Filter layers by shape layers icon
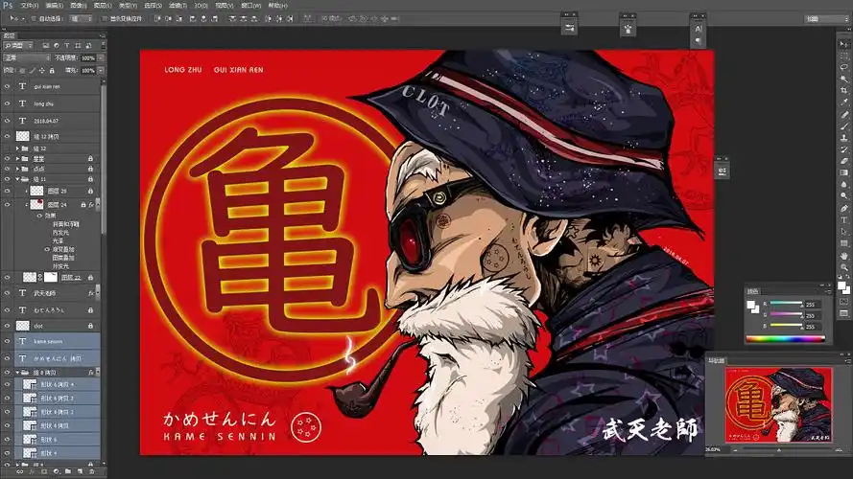 coord(78,46)
